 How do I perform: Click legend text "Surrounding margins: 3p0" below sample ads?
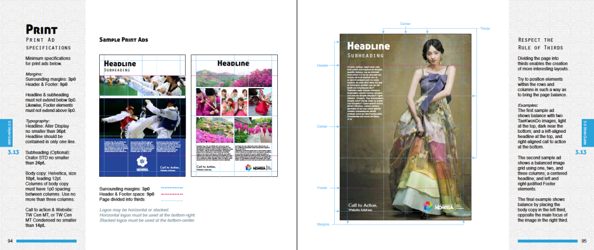click(124, 189)
